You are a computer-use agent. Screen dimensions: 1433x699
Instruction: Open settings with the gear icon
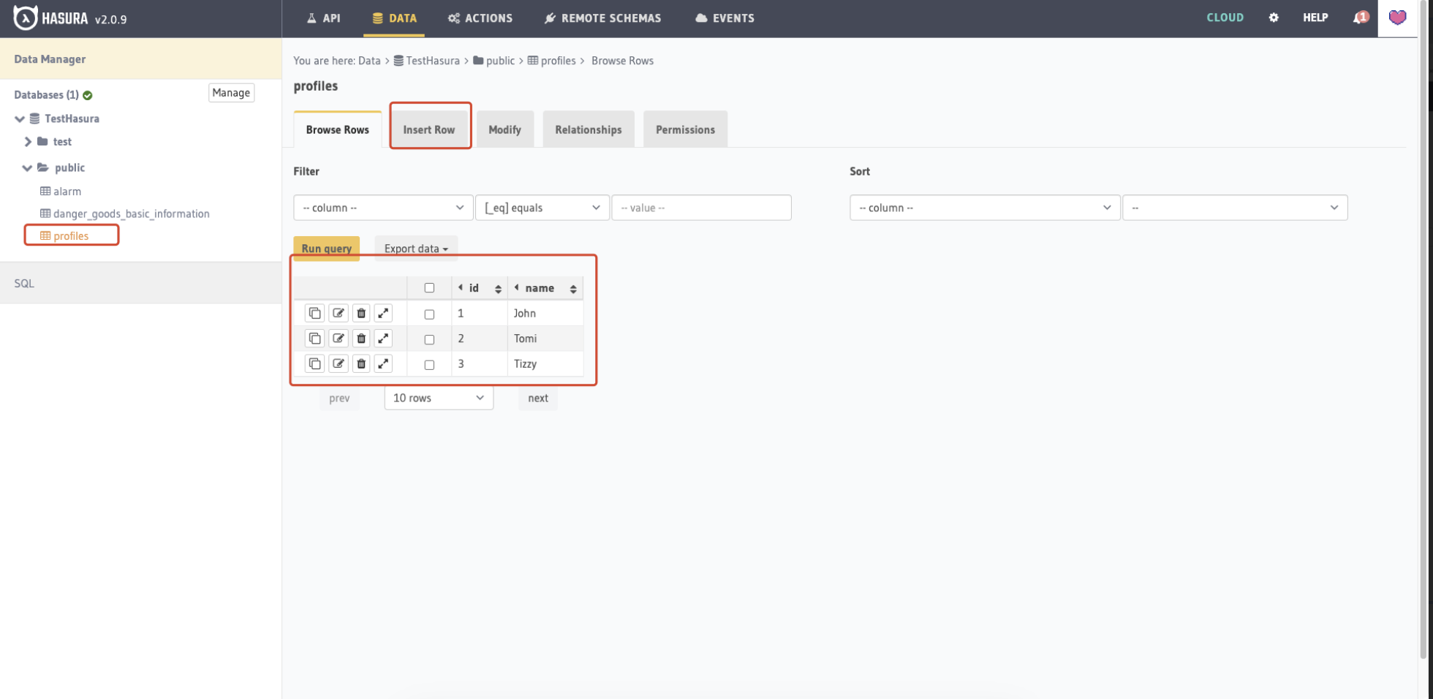pyautogui.click(x=1274, y=17)
